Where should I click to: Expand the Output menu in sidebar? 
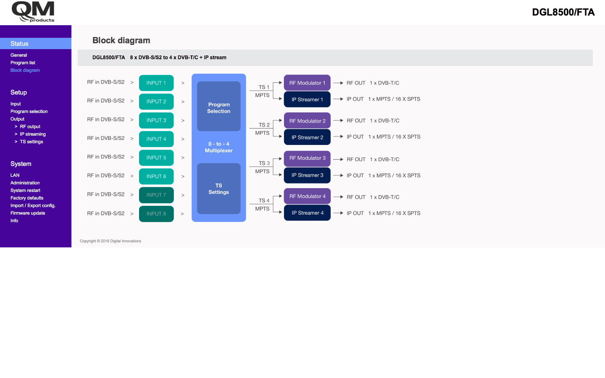(17, 119)
